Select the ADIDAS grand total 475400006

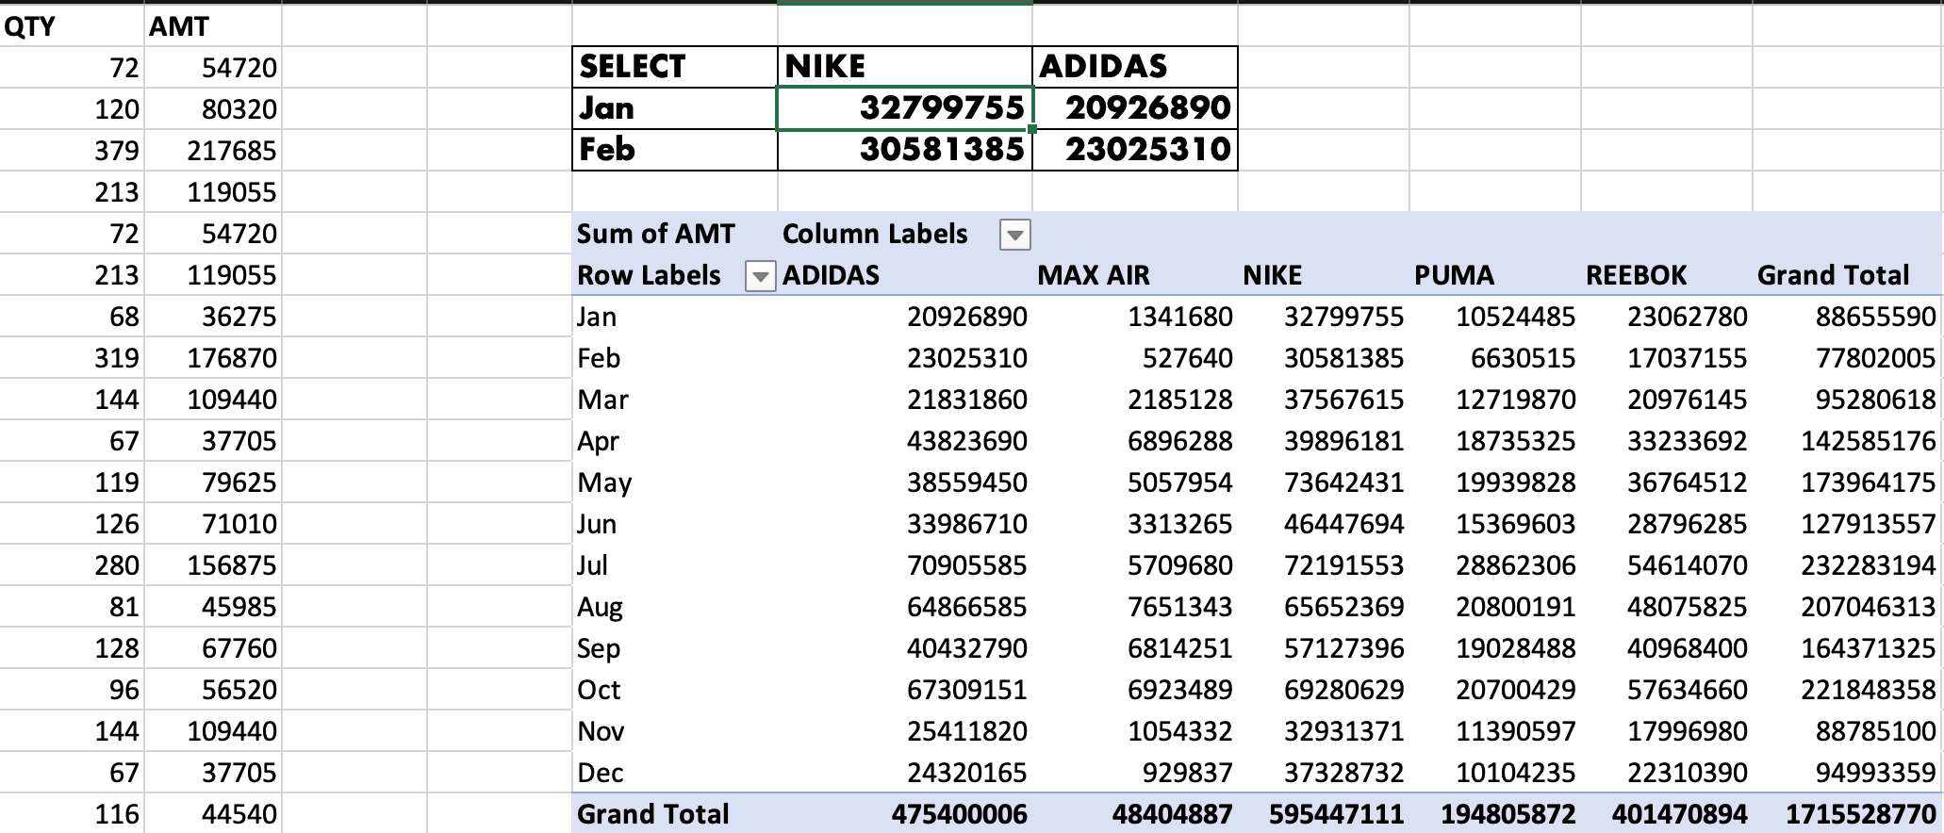(x=905, y=814)
